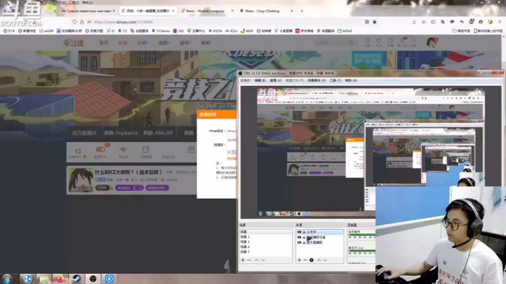Click the undo arrow icon in toolbar
Viewport: 506px width, 284px height.
462,22
